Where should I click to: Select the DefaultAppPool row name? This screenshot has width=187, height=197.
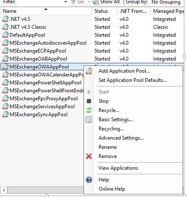coord(27,35)
